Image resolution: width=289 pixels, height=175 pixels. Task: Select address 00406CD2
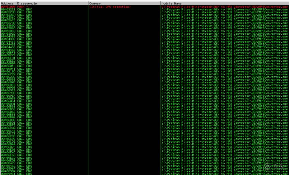tap(8, 141)
